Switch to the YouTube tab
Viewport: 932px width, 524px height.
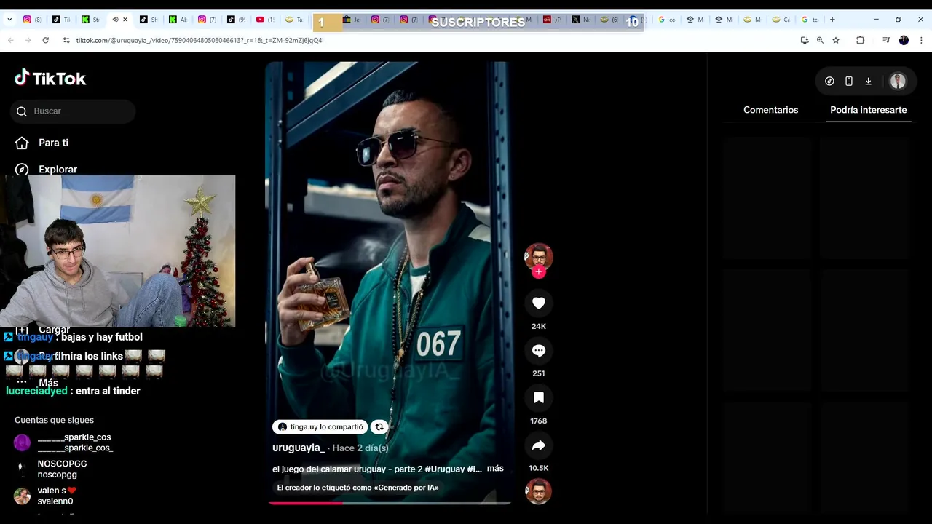tap(265, 20)
